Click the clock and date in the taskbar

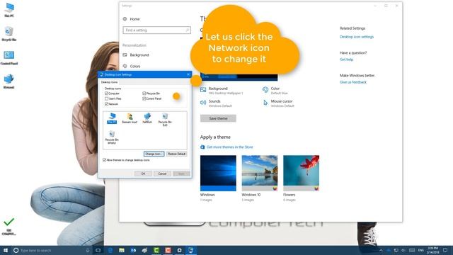pyautogui.click(x=432, y=250)
